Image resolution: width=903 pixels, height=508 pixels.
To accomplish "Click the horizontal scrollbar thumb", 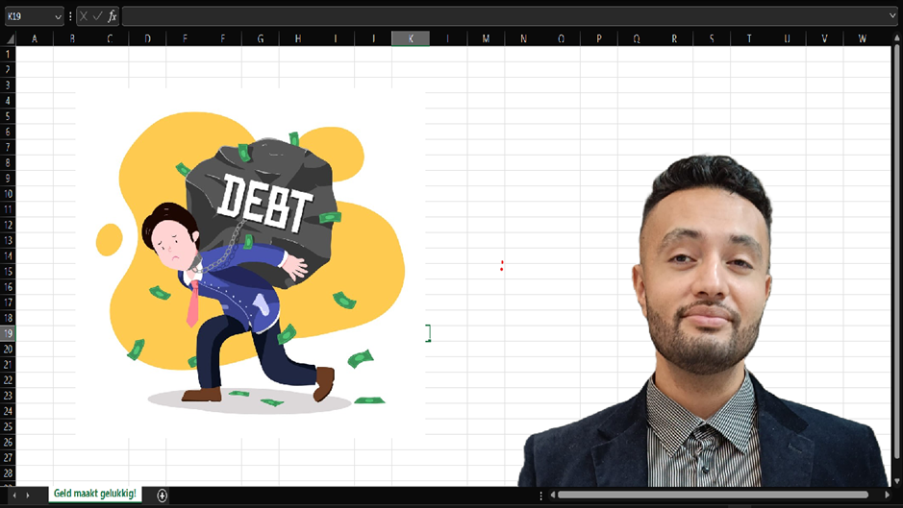I will pos(712,496).
